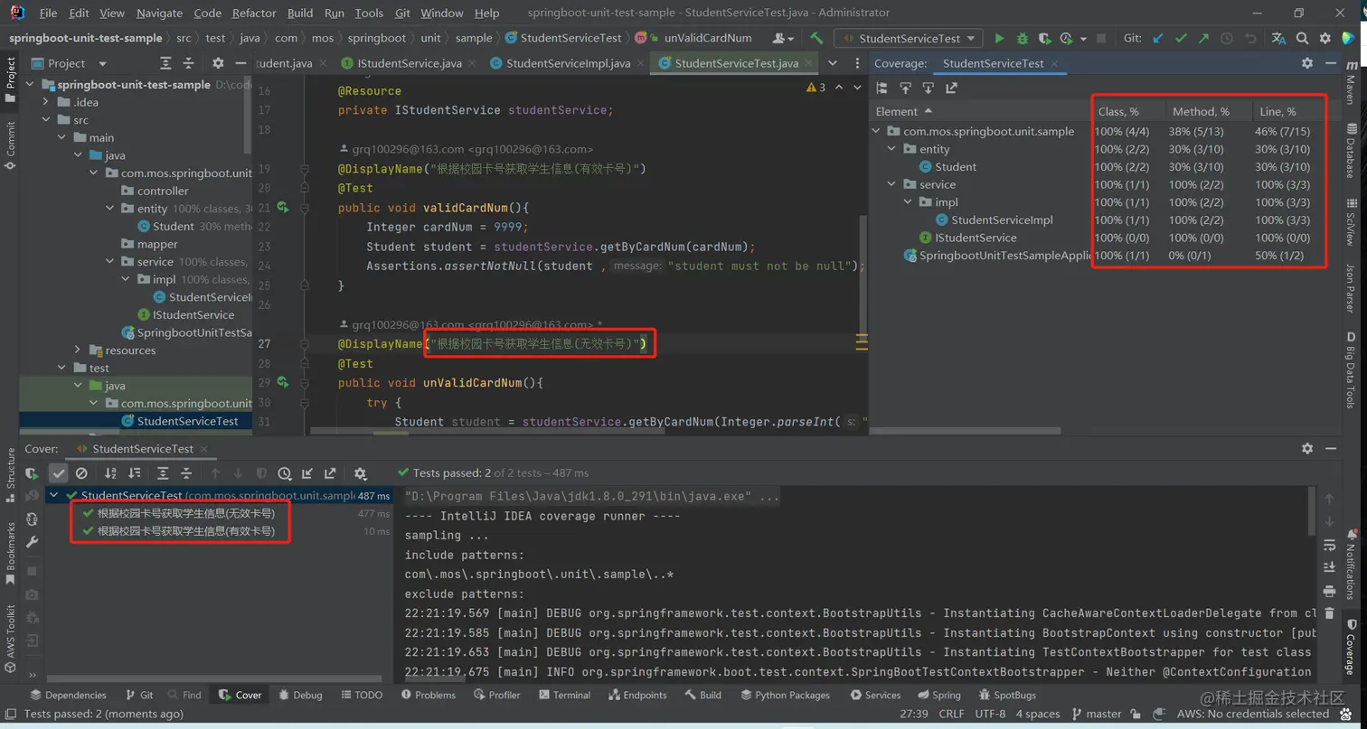Image resolution: width=1367 pixels, height=729 pixels.
Task: Push commits with the Git green arrow
Action: (1203, 39)
